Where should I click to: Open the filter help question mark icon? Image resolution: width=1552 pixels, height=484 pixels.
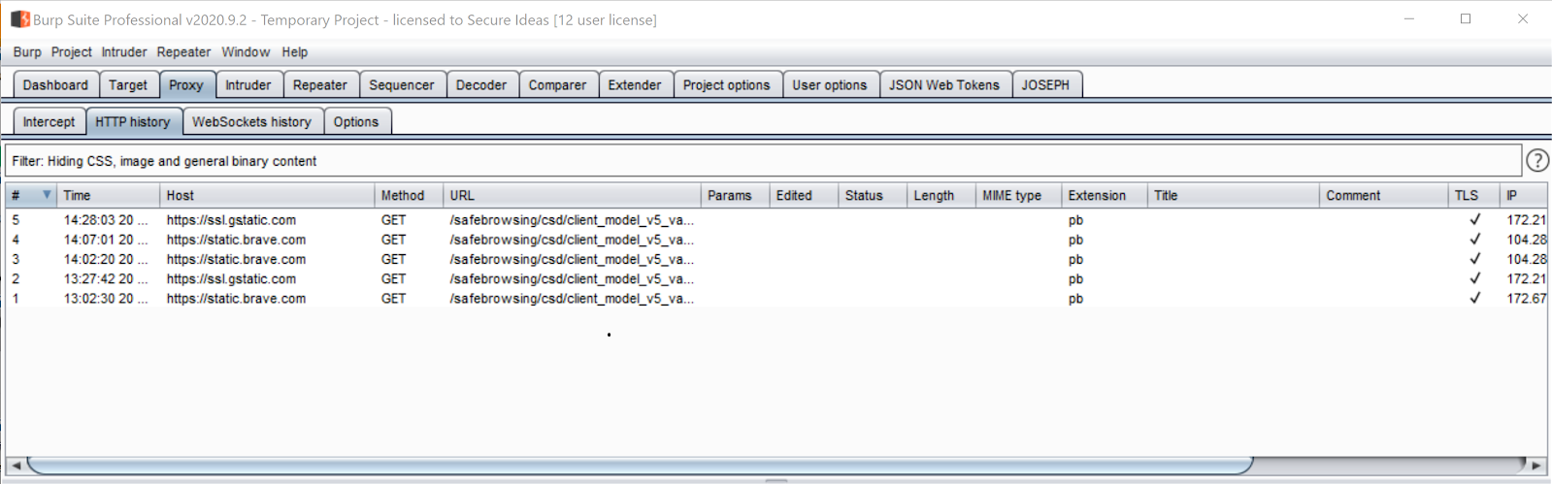tap(1537, 160)
